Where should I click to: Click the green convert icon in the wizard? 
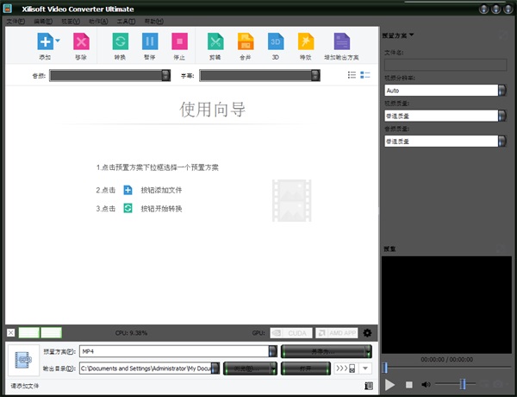pyautogui.click(x=128, y=208)
